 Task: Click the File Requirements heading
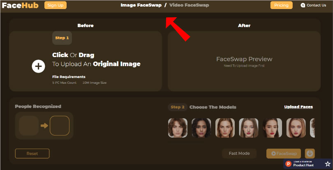click(x=69, y=77)
